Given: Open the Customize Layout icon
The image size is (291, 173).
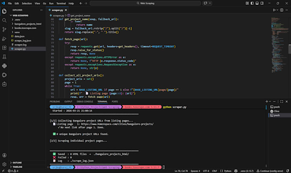Looking at the screenshot, I should click(x=247, y=3).
